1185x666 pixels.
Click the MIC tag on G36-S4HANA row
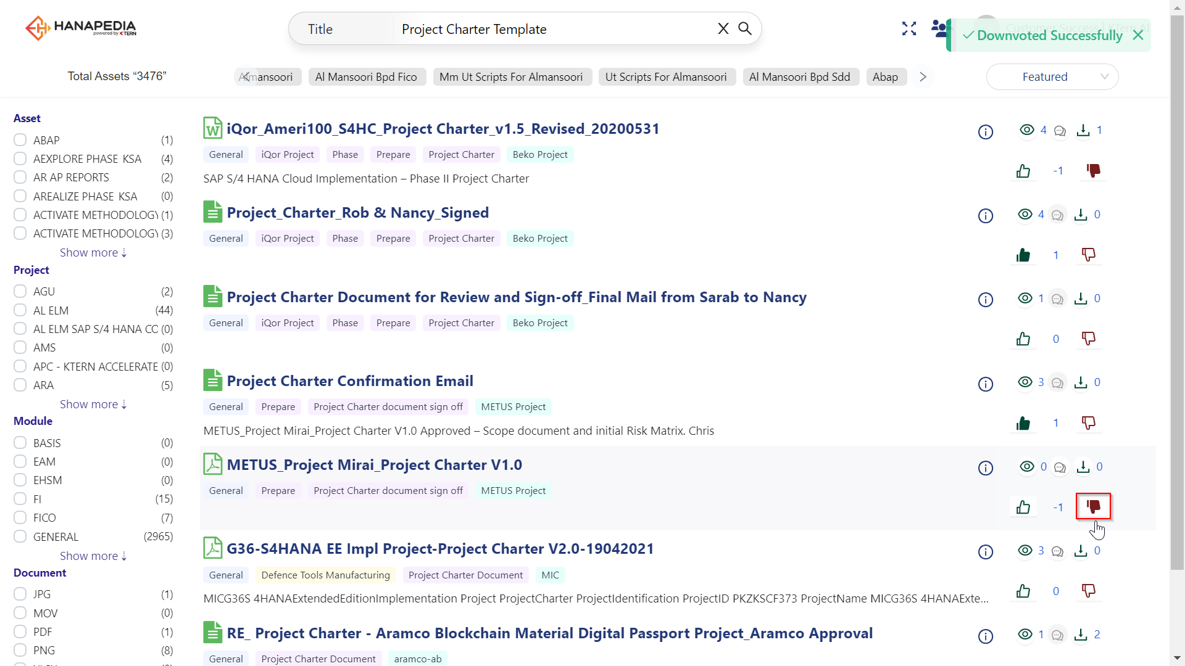(550, 575)
